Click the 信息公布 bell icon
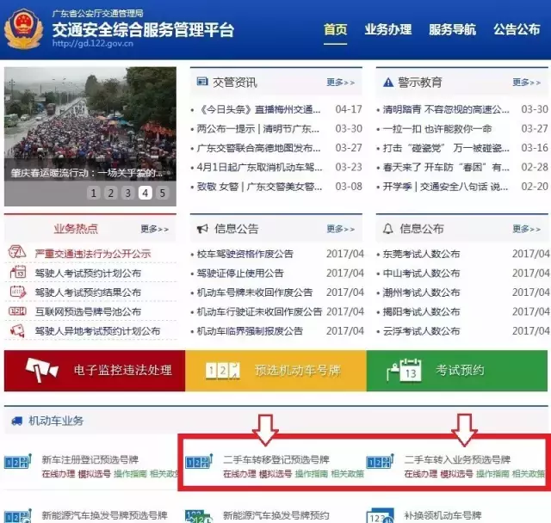The height and width of the screenshot is (523, 551). 388,229
